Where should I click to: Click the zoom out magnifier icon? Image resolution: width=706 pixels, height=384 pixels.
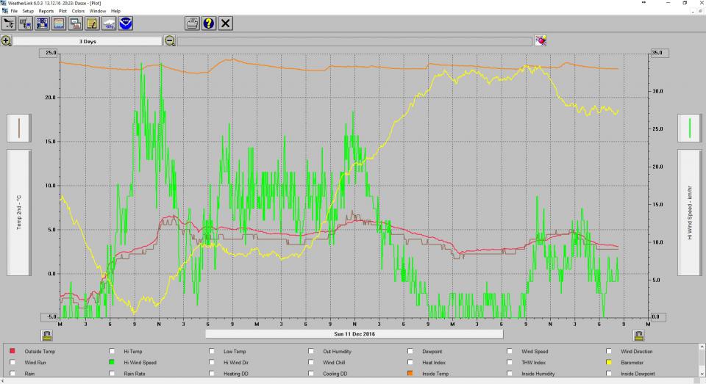[x=170, y=41]
